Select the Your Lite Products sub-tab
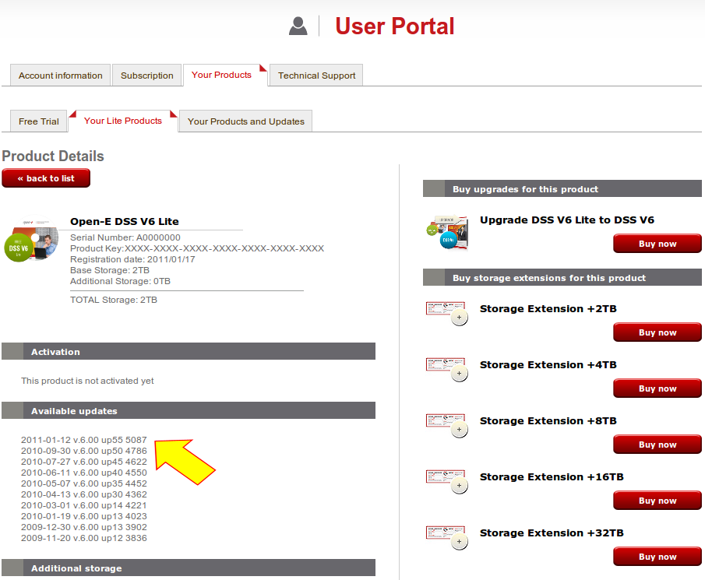The image size is (705, 580). click(123, 121)
